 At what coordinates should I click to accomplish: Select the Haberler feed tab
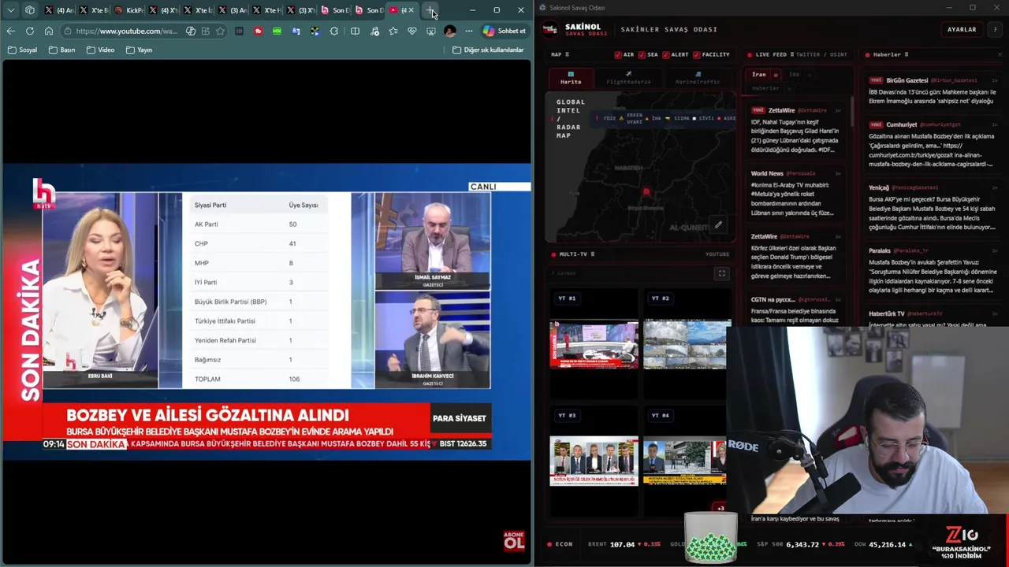coord(765,88)
